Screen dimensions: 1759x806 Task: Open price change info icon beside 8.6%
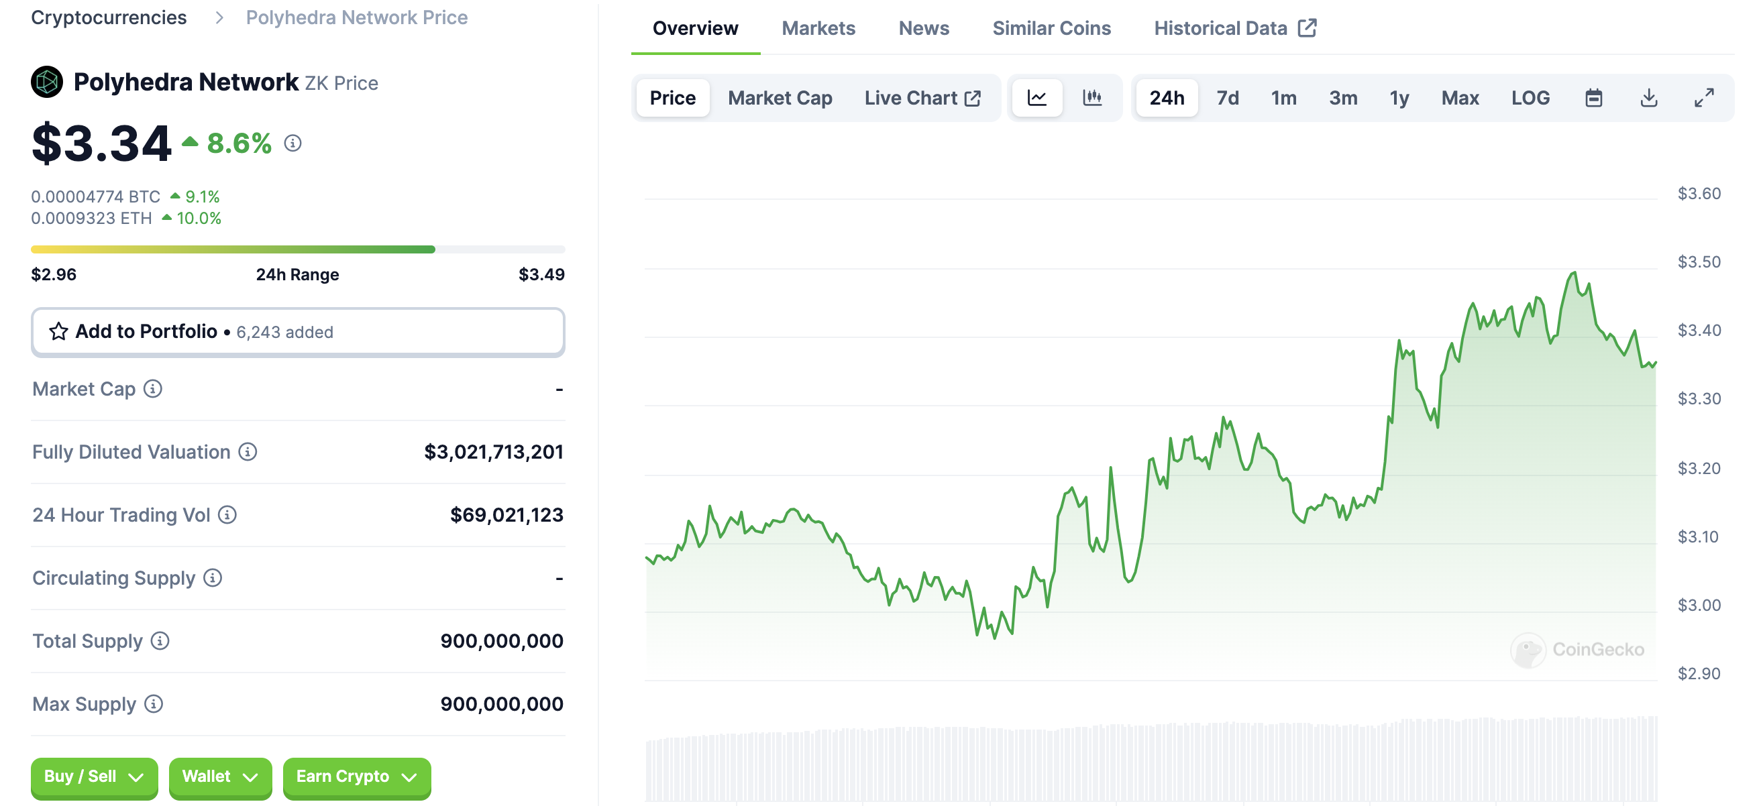pyautogui.click(x=293, y=143)
